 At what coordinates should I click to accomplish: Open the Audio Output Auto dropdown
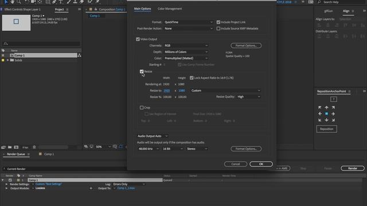[x=153, y=136]
